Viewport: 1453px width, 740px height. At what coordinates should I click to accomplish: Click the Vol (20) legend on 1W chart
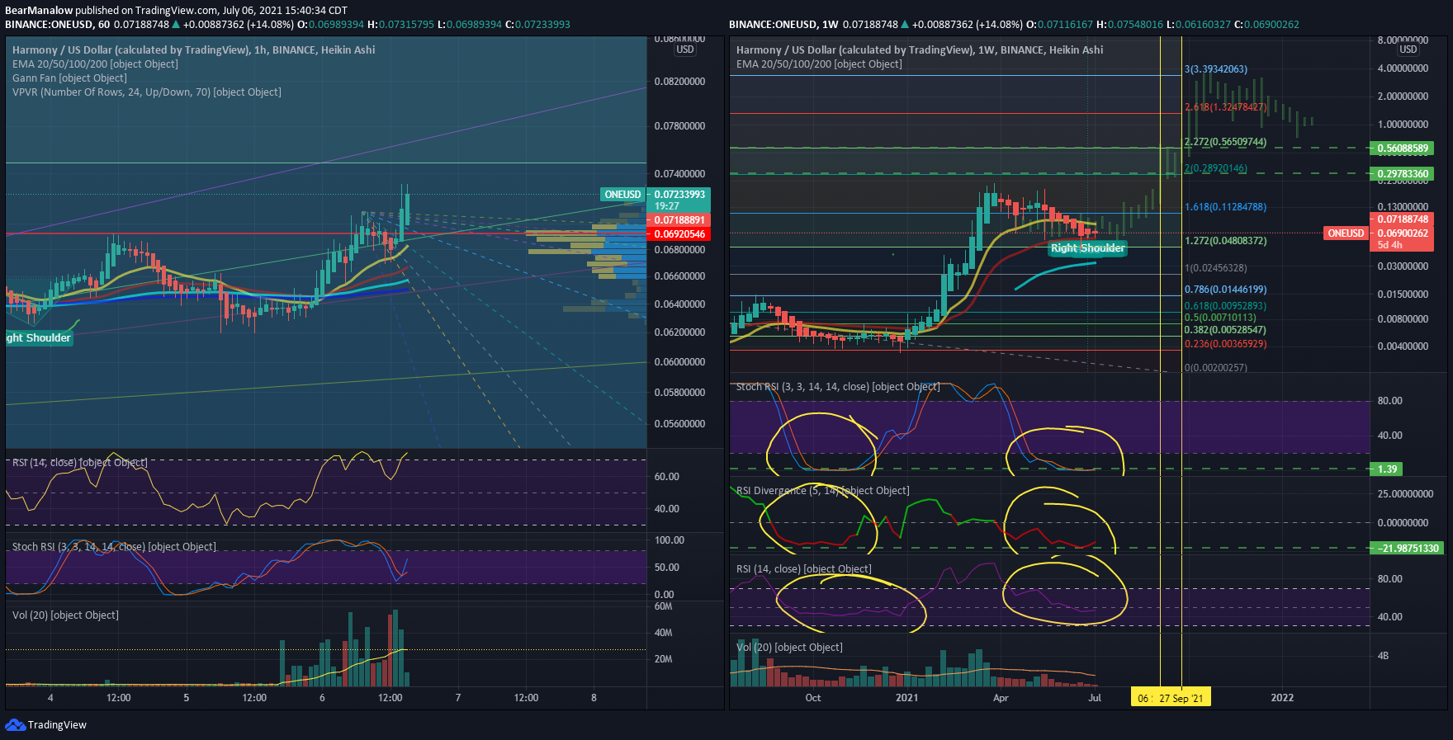click(789, 648)
